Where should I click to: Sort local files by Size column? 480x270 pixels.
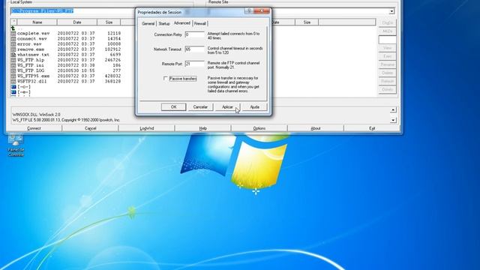pos(109,22)
